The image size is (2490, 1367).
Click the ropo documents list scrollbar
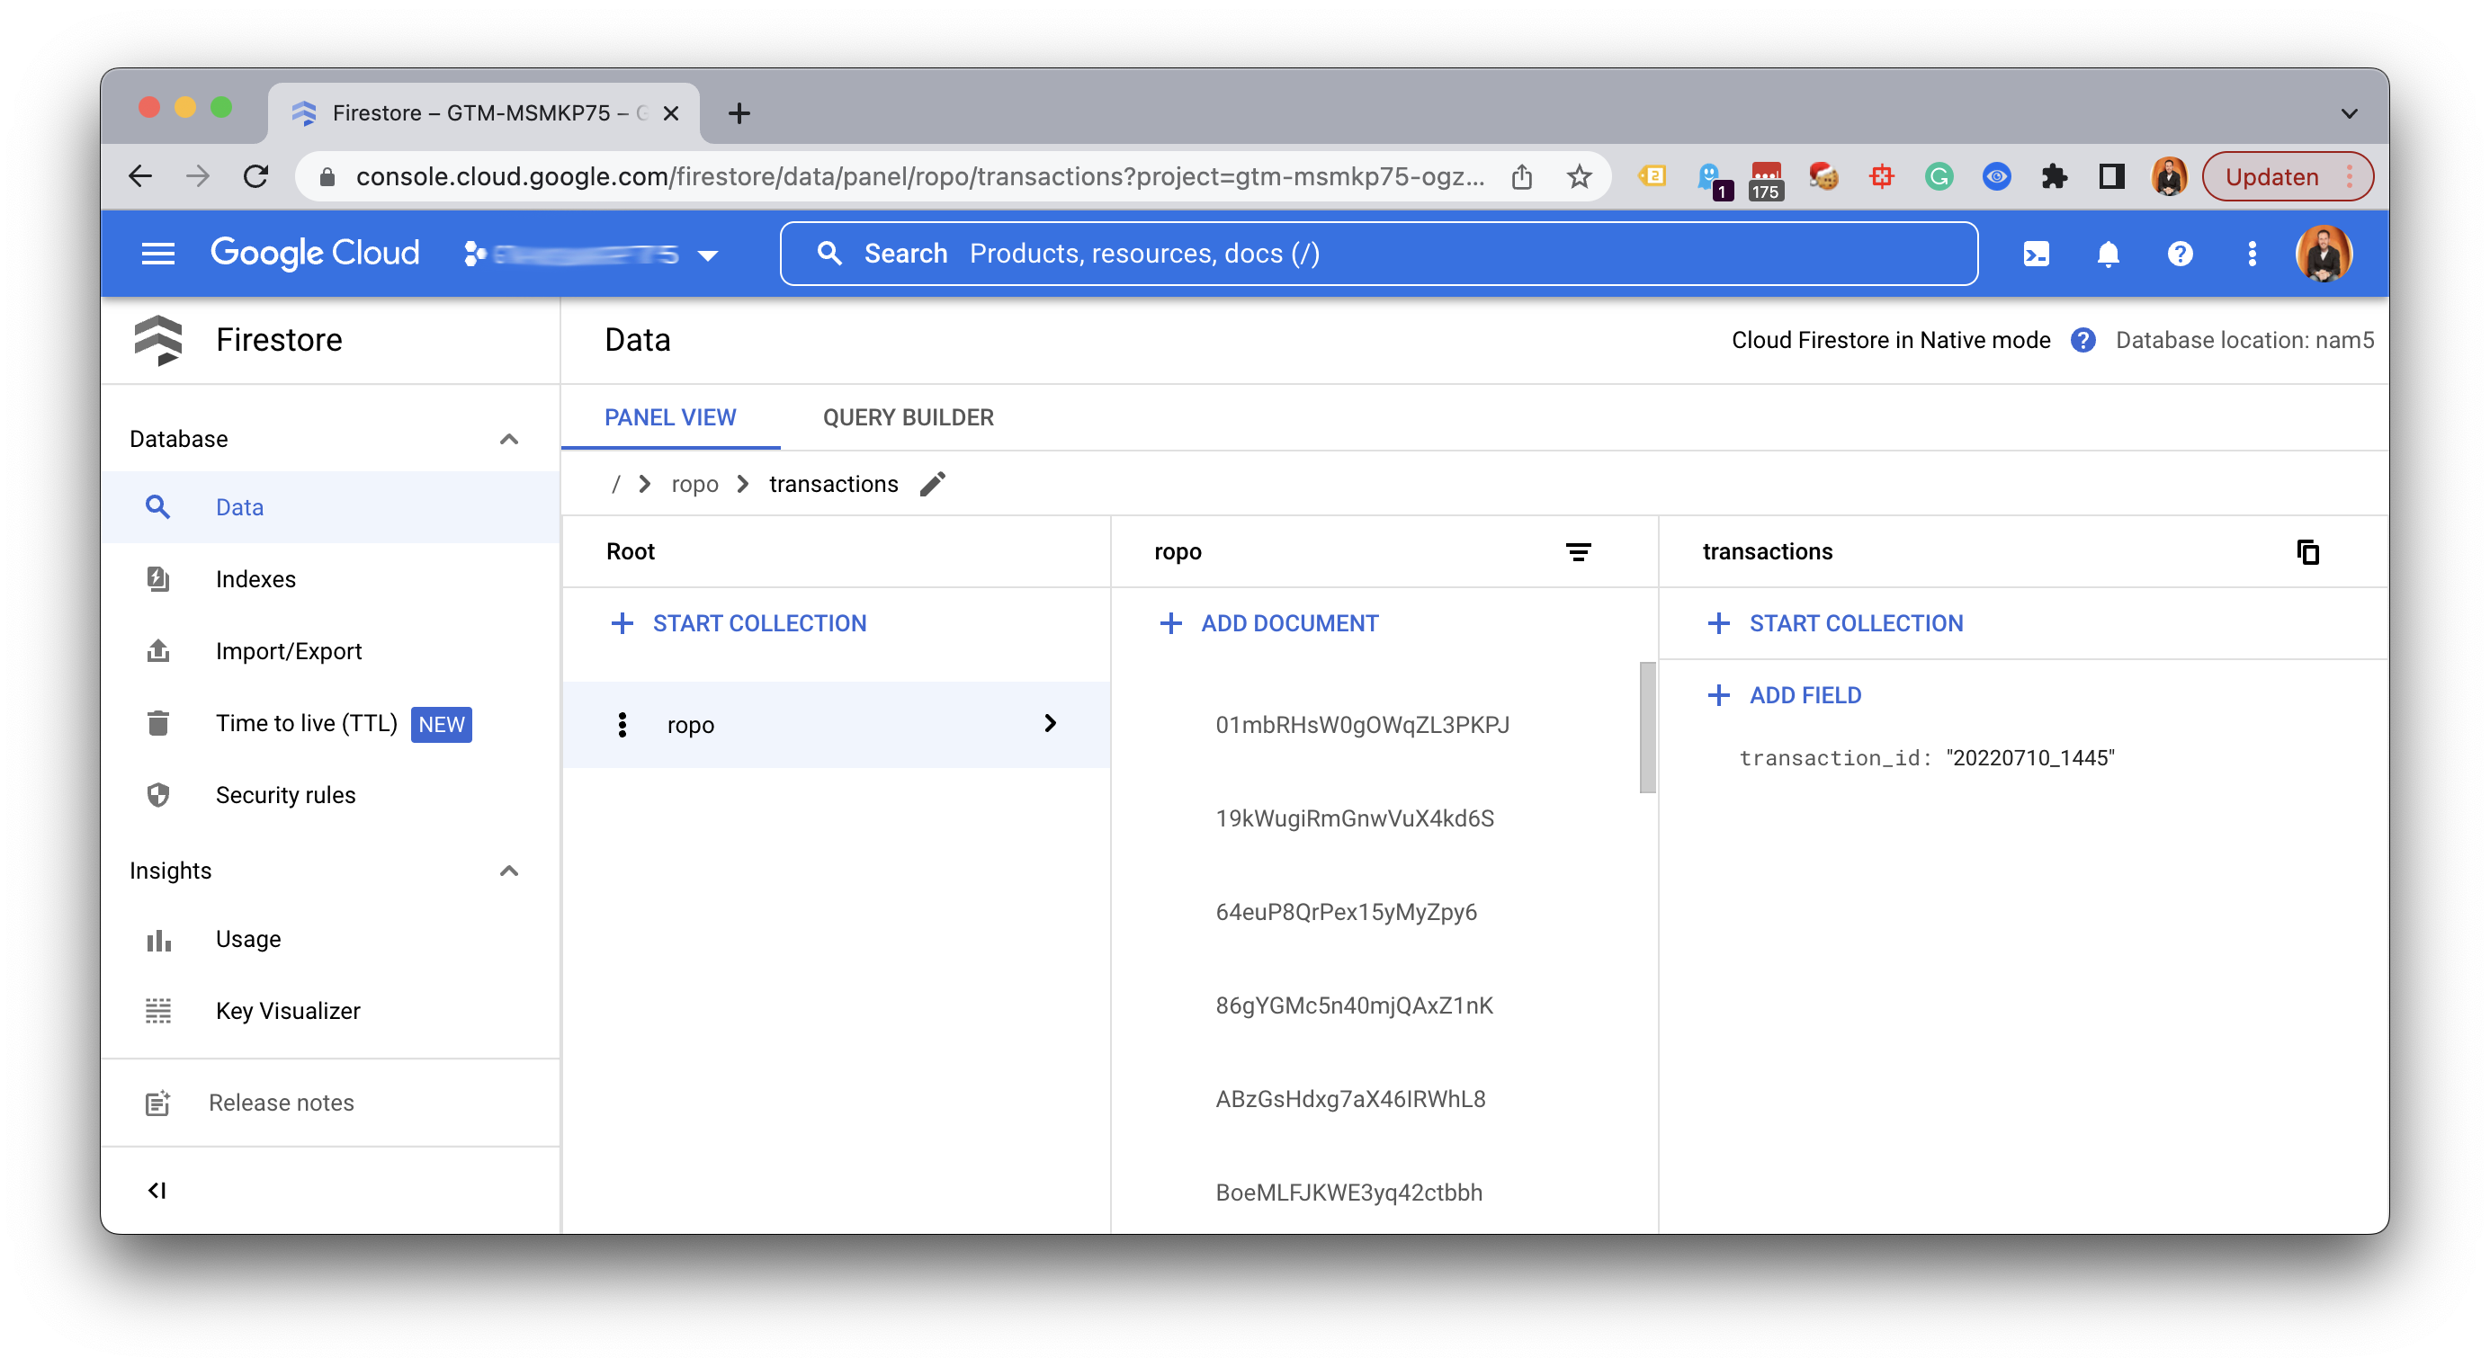[1646, 728]
